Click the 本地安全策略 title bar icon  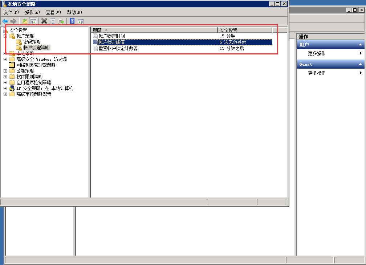tap(4, 4)
